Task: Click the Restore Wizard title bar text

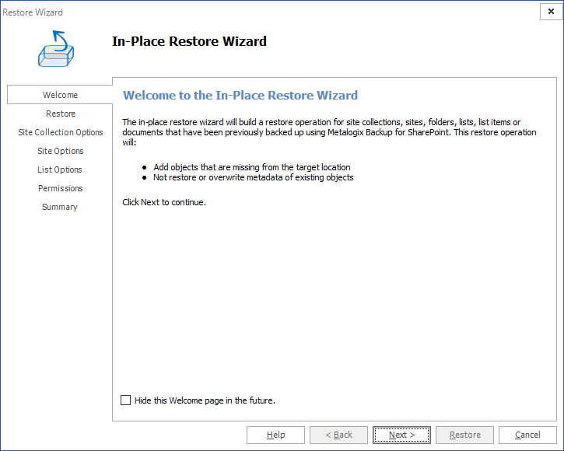Action: pos(33,12)
